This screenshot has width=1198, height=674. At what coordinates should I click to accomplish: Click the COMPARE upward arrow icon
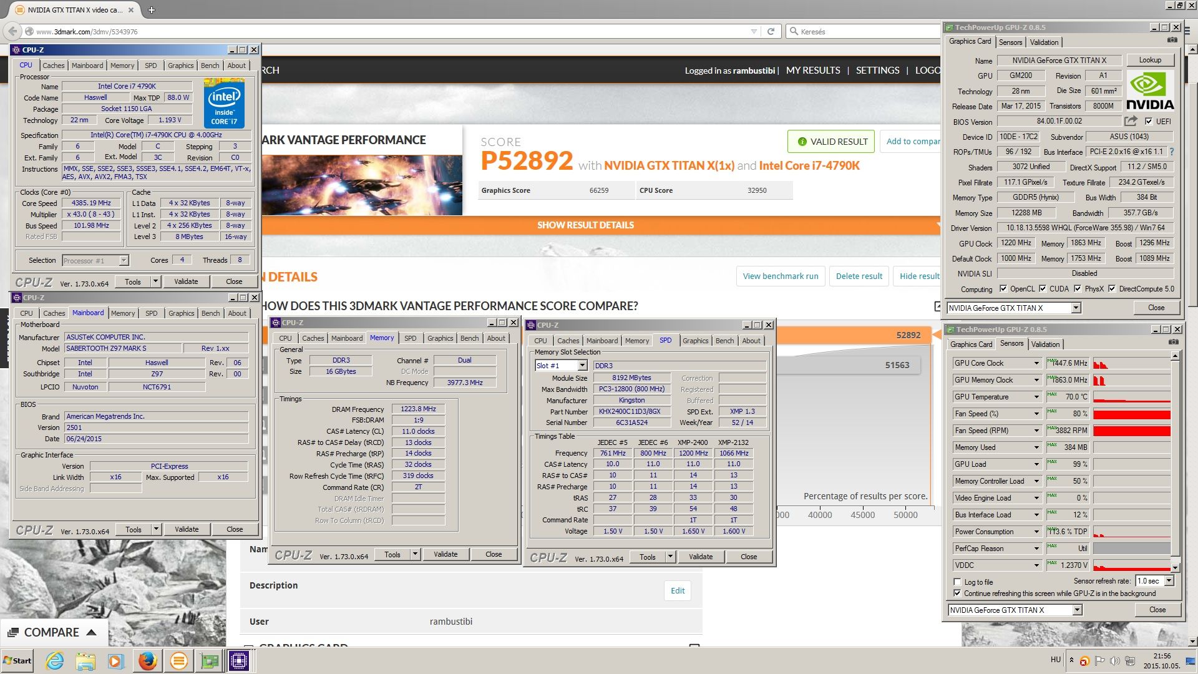pos(92,632)
